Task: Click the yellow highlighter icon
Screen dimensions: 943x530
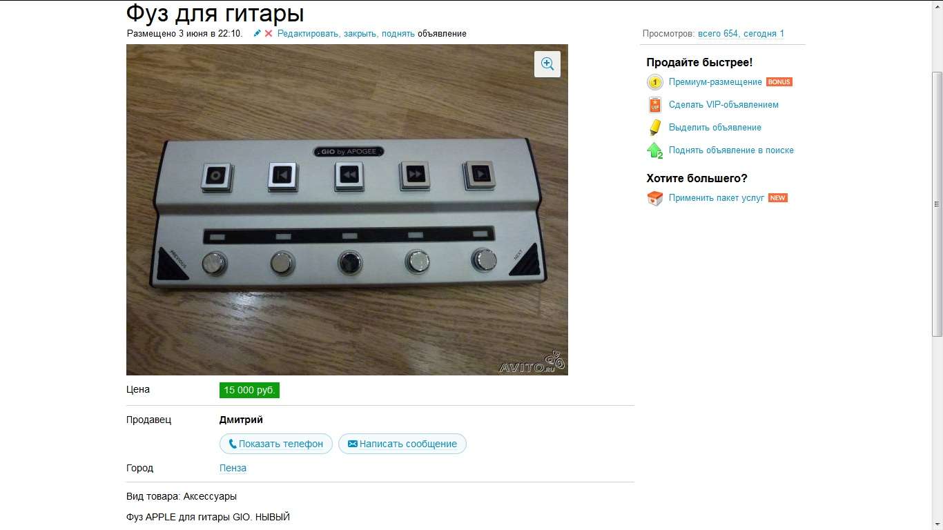Action: pos(655,128)
